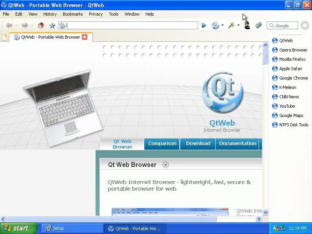Open the Help menu

150,14
